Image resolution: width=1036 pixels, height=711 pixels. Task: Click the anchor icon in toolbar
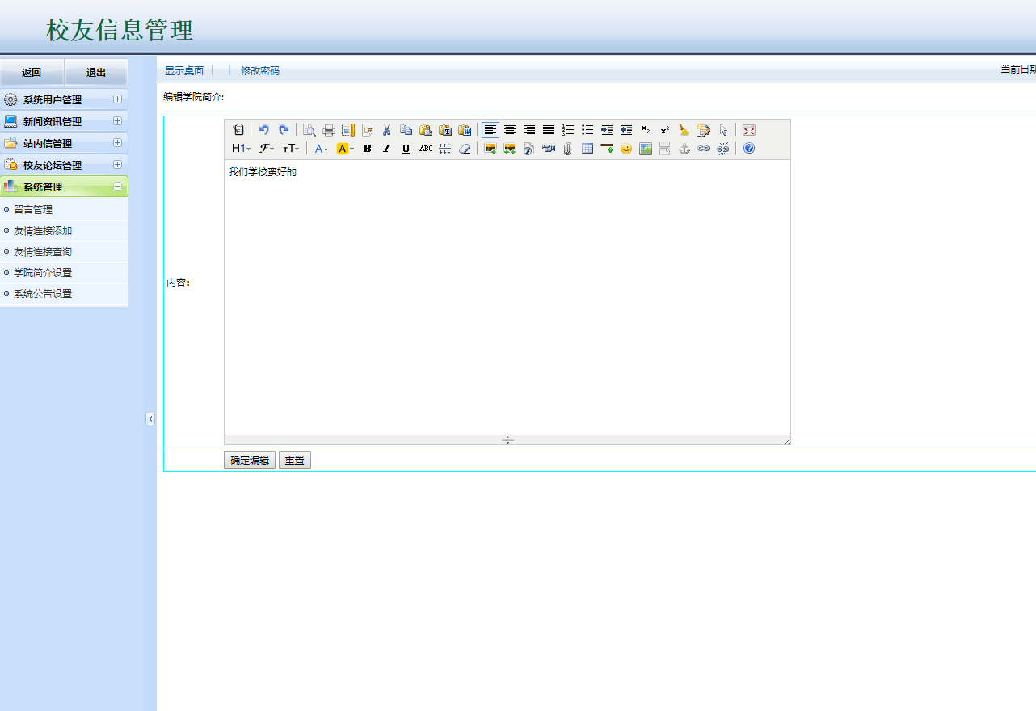tap(684, 149)
